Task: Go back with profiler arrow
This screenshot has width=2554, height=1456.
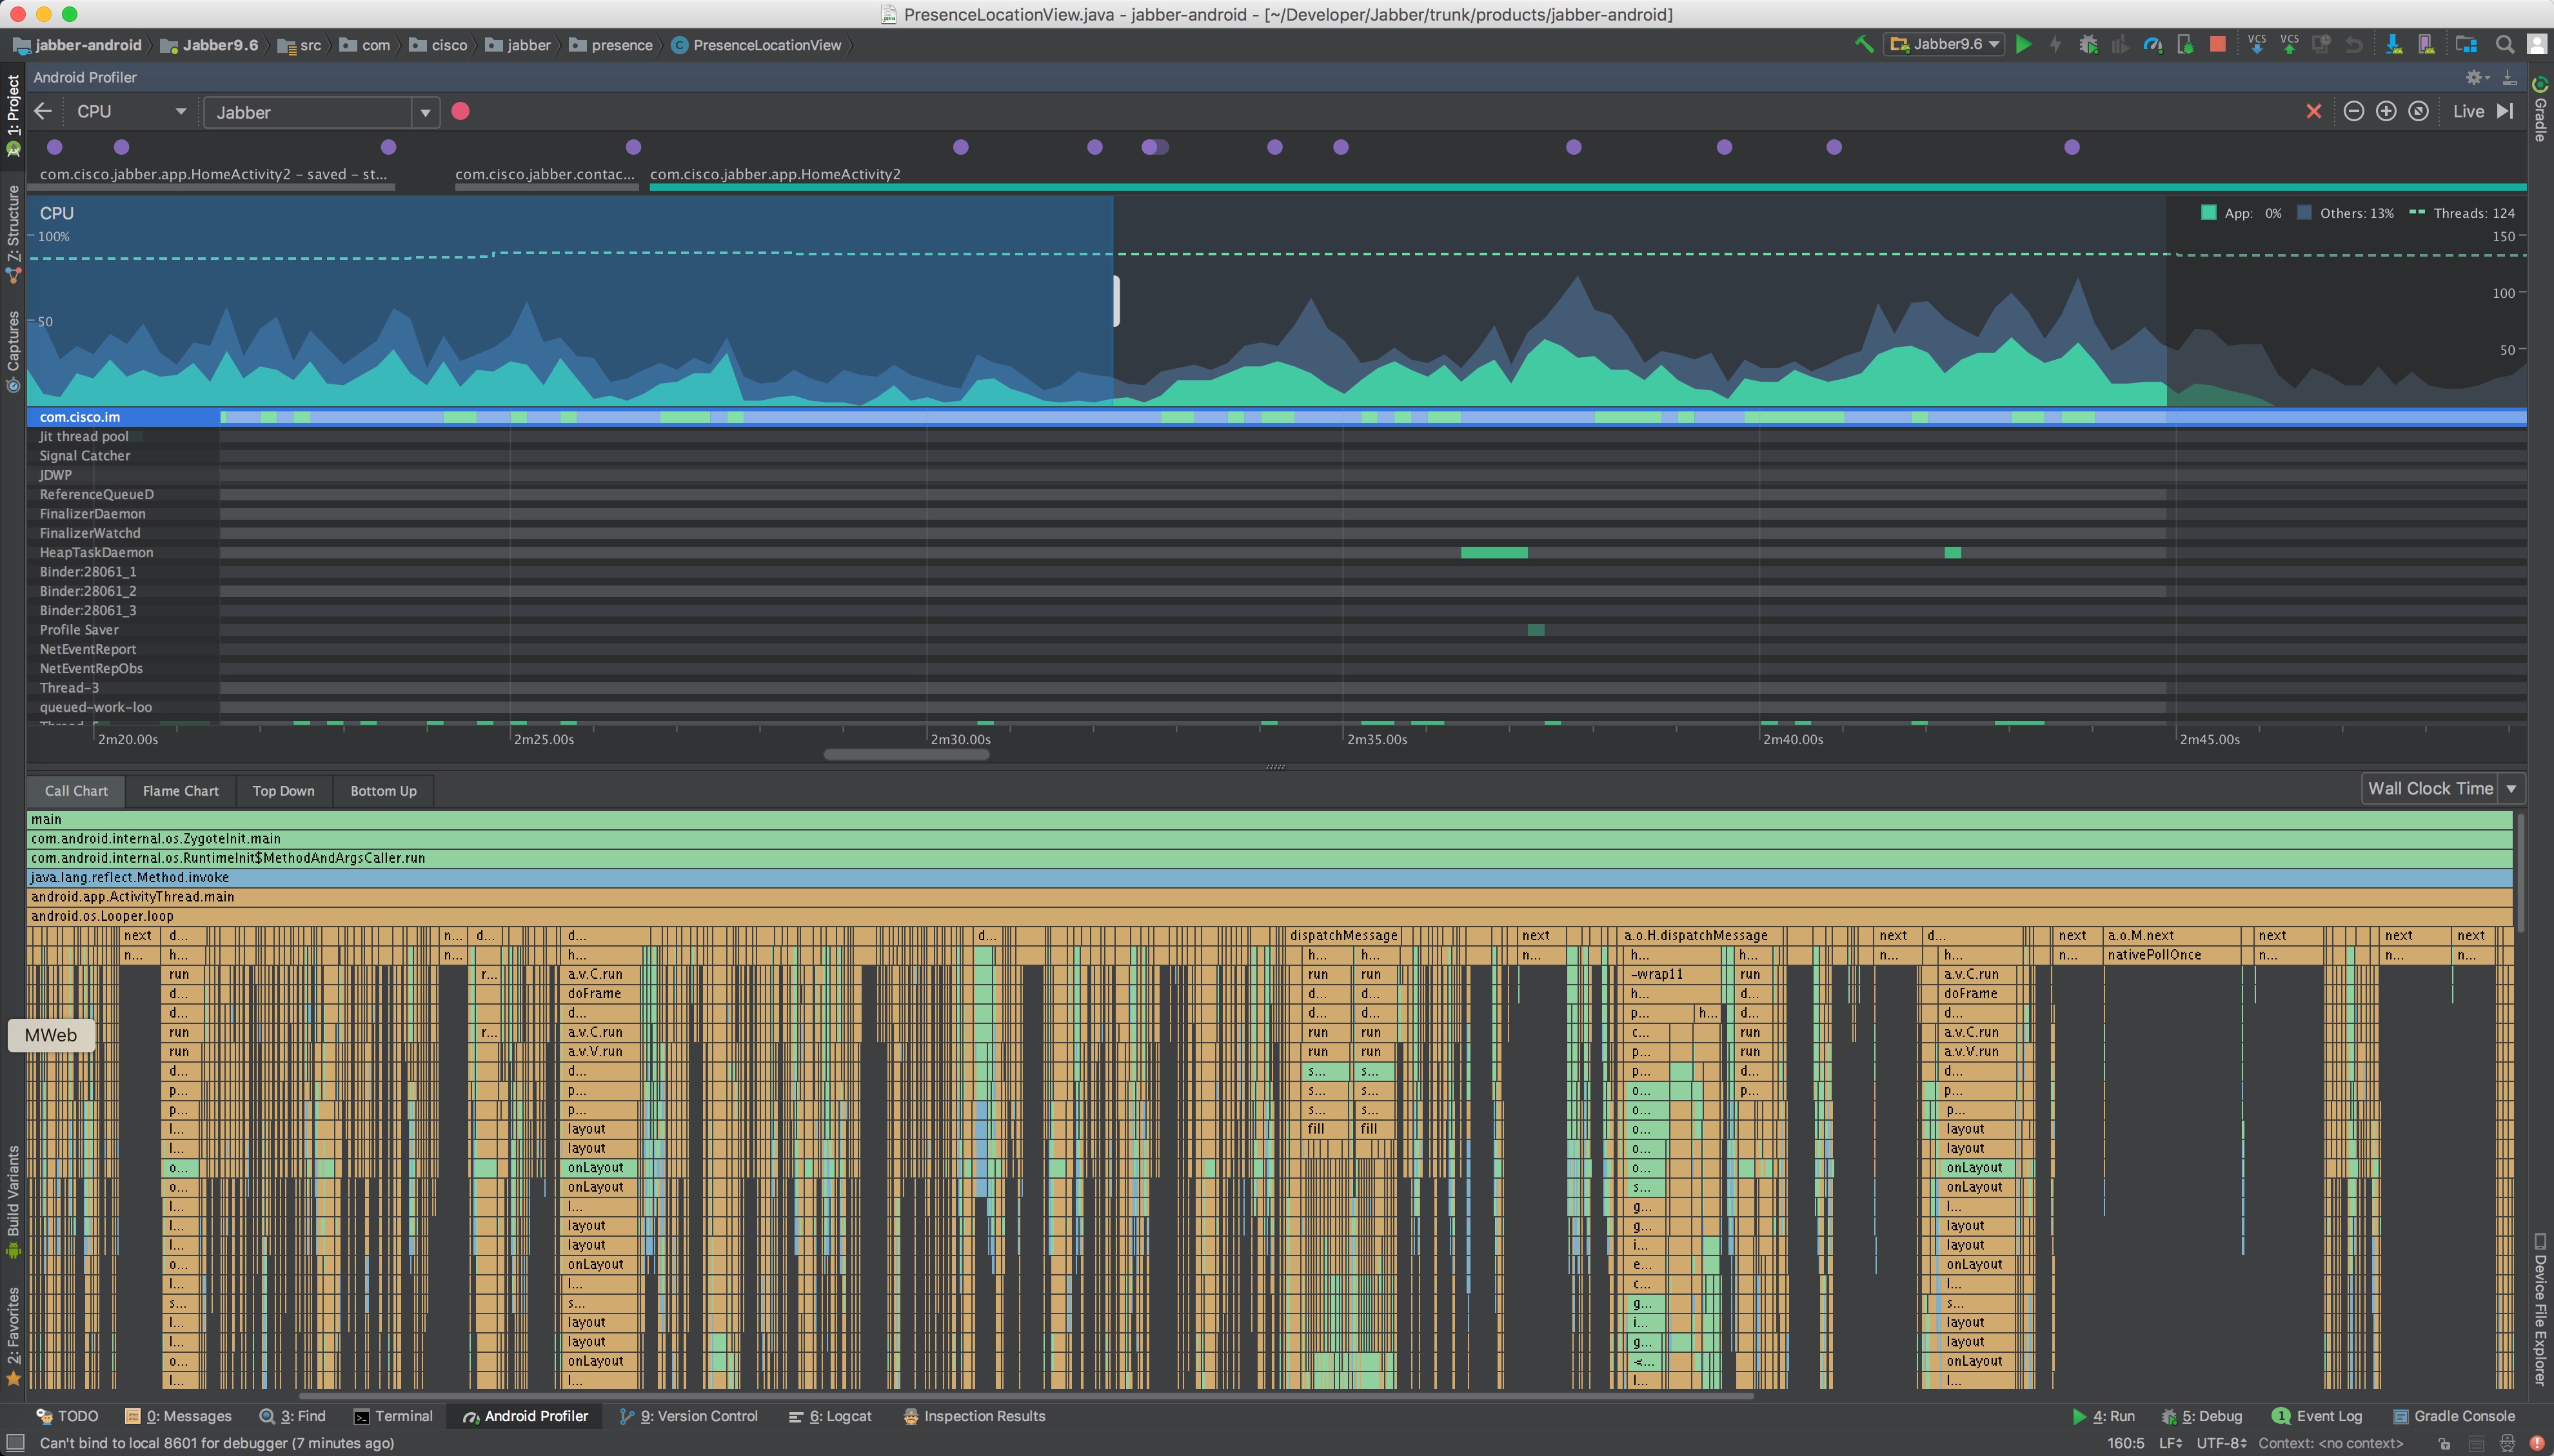Action: (43, 111)
